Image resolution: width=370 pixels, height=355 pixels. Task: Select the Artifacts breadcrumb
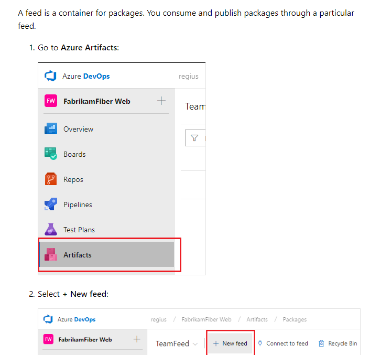pos(257,319)
